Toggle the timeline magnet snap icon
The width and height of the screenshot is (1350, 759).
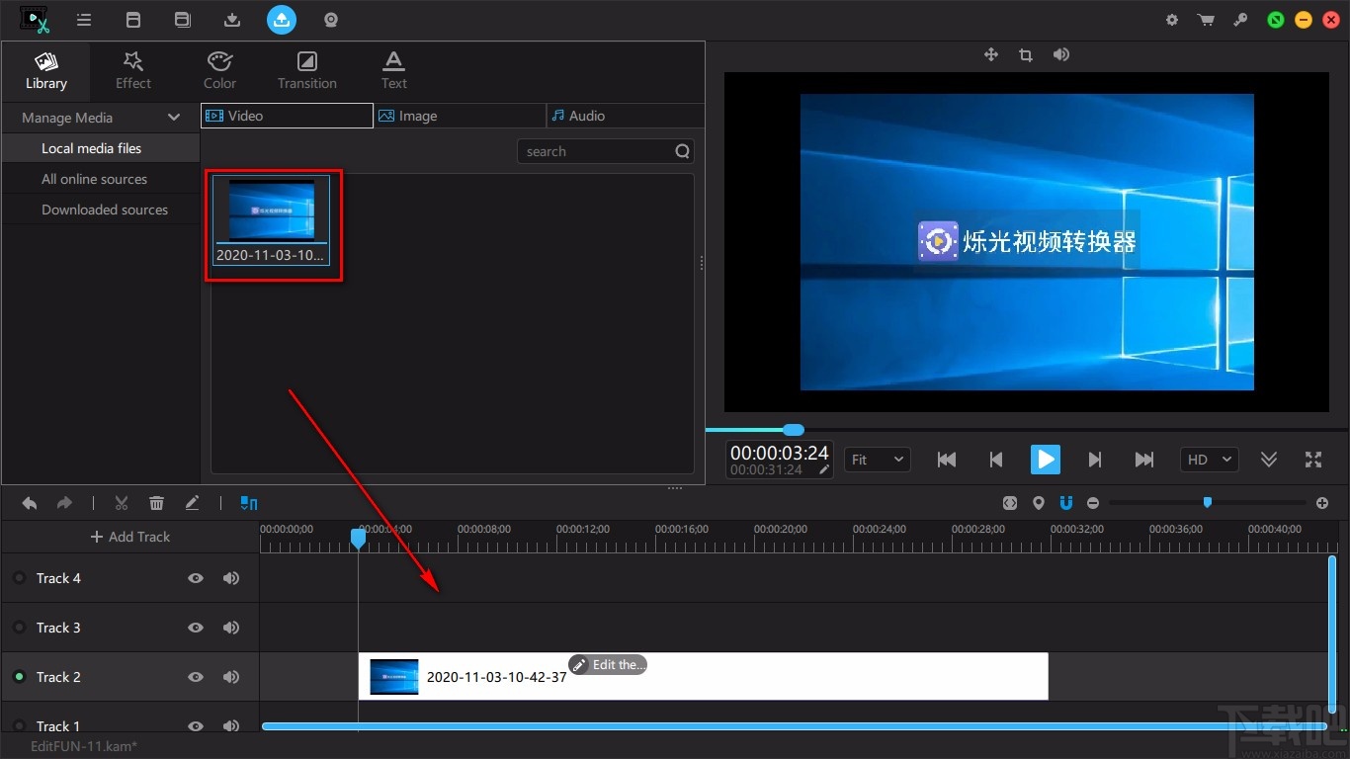click(1066, 503)
